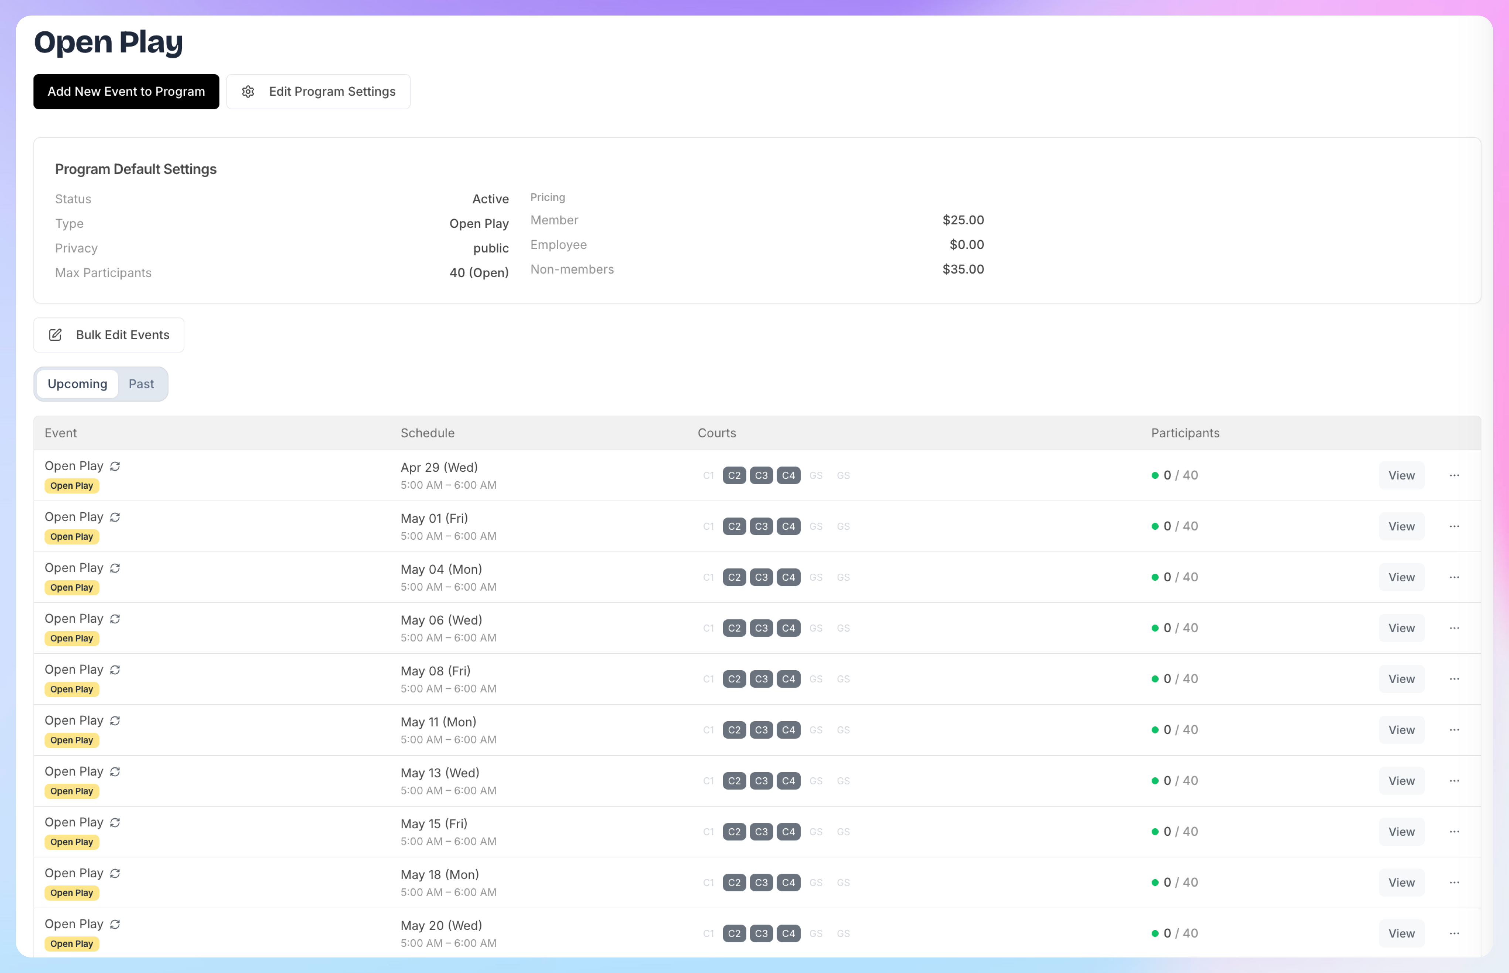Open the three-dot menu for the May 11 event
Screen dimensions: 1509x973
(x=1454, y=730)
